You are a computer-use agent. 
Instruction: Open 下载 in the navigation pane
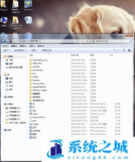coord(9,60)
